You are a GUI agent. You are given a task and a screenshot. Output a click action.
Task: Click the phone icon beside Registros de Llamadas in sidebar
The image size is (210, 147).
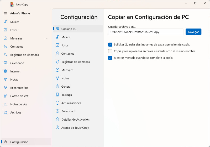[5, 55]
